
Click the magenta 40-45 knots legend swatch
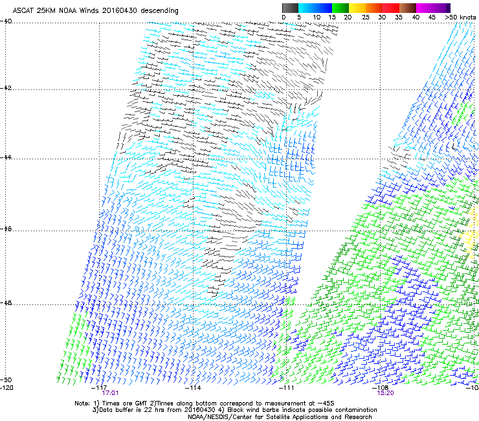pyautogui.click(x=425, y=8)
